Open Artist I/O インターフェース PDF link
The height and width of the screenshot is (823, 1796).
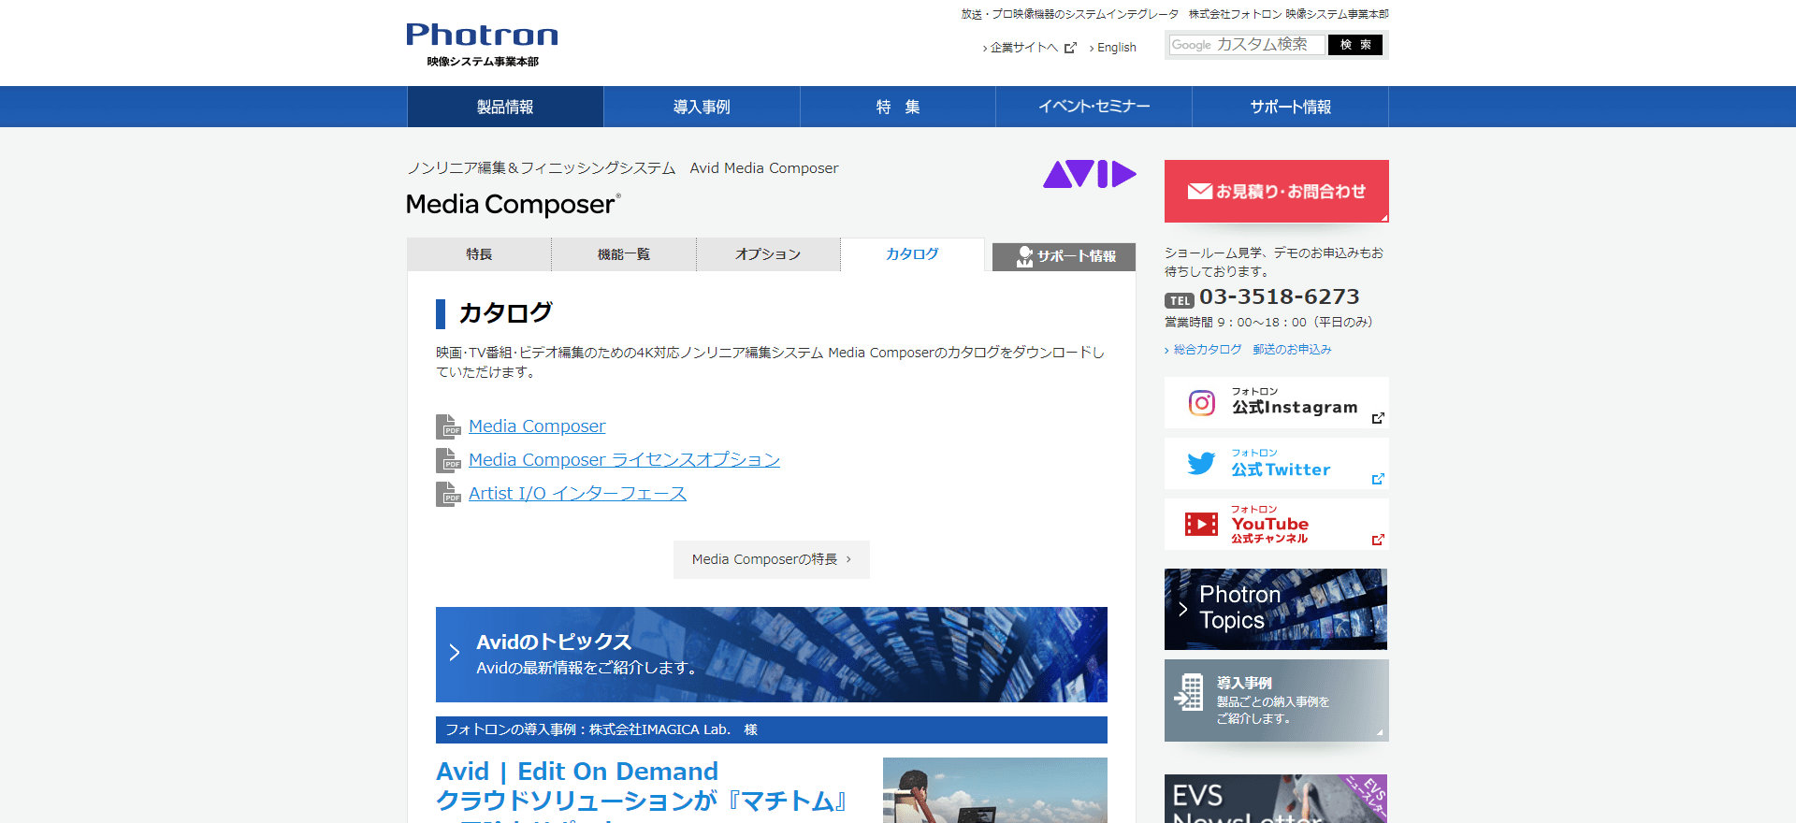[x=577, y=494]
